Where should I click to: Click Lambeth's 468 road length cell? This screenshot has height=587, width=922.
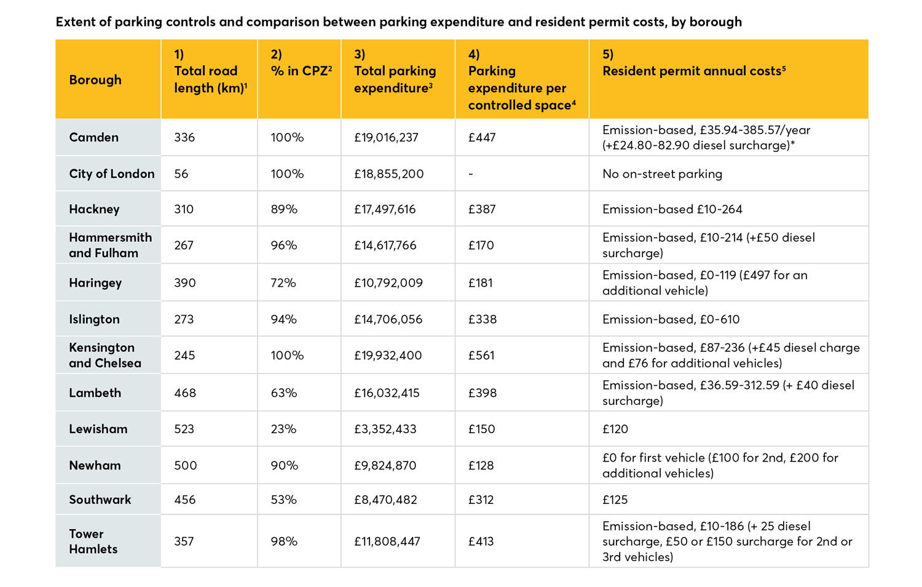coord(185,393)
